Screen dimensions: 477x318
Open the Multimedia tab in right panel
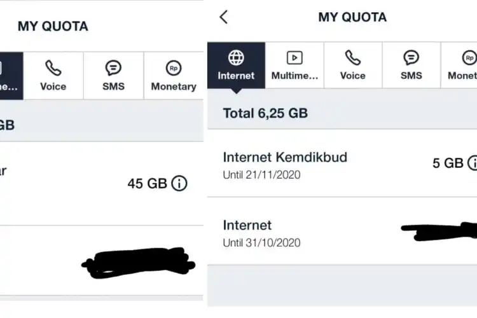point(294,66)
